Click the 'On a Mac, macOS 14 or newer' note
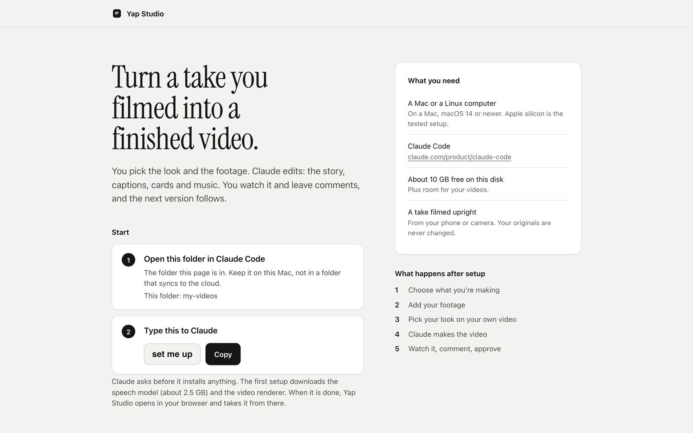 click(485, 119)
